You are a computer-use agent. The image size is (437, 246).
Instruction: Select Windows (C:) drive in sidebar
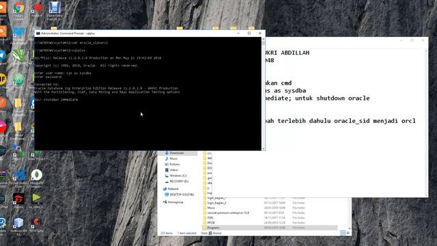[178, 176]
